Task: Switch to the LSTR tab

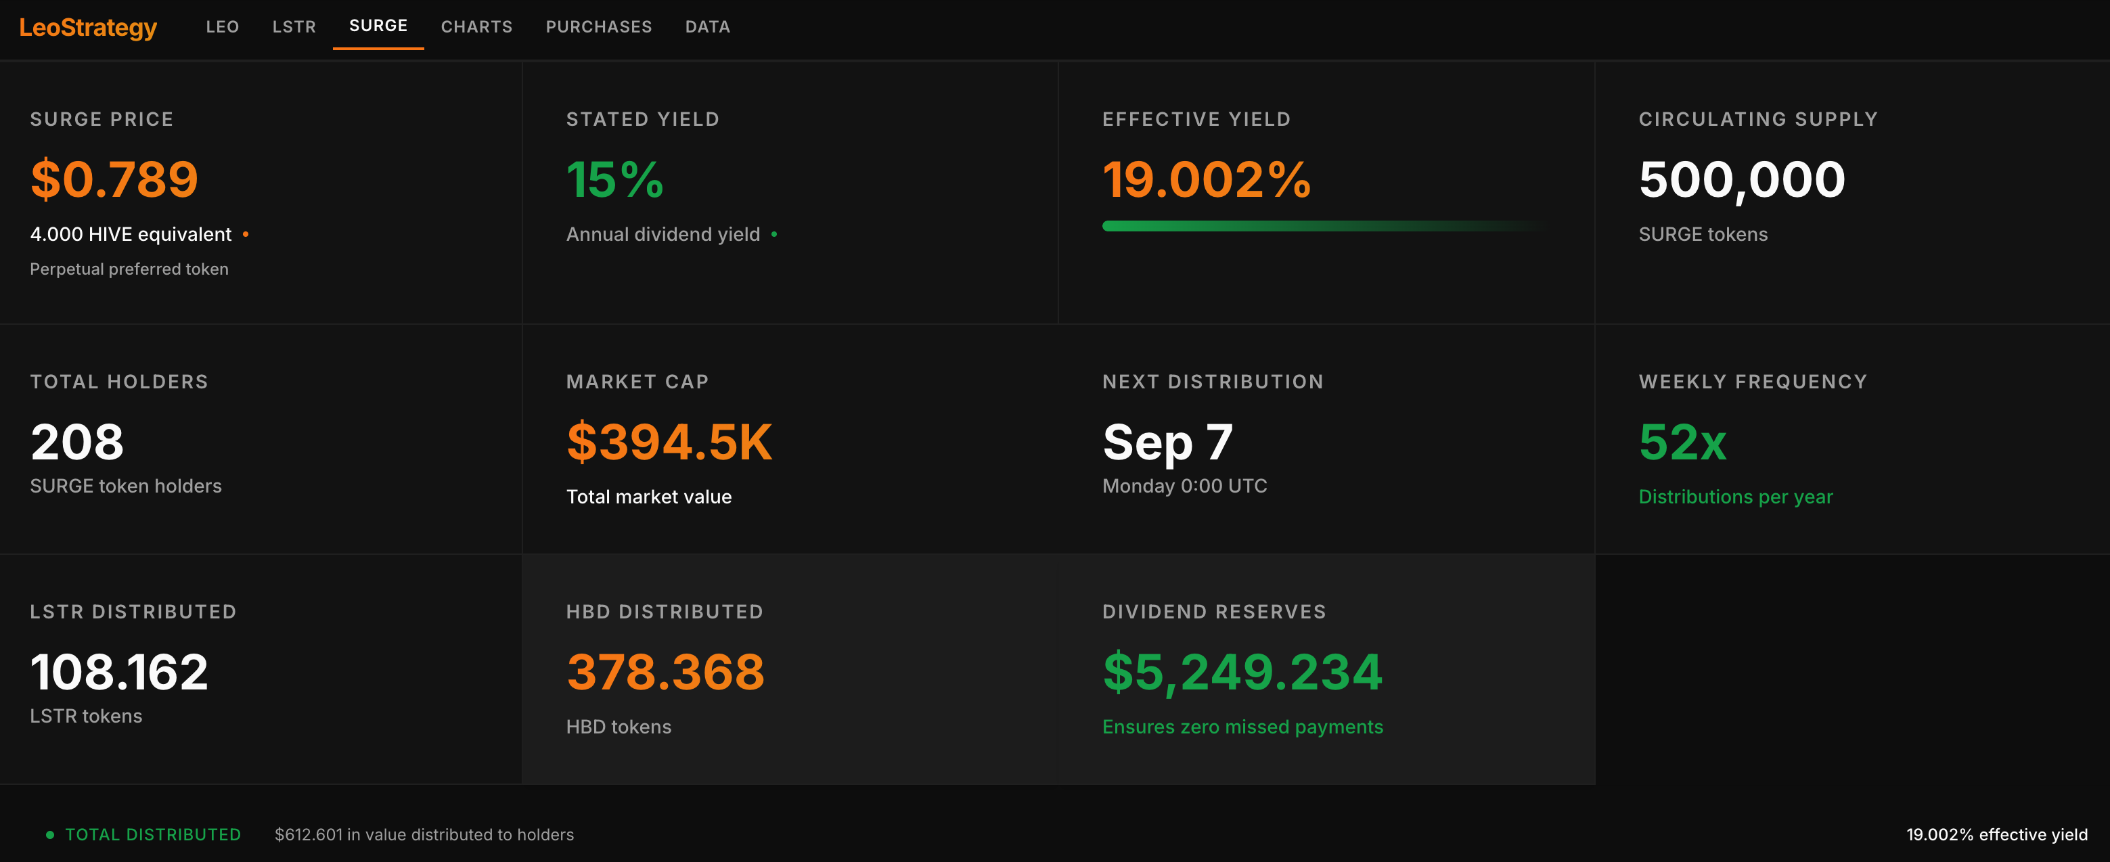Action: coord(293,27)
